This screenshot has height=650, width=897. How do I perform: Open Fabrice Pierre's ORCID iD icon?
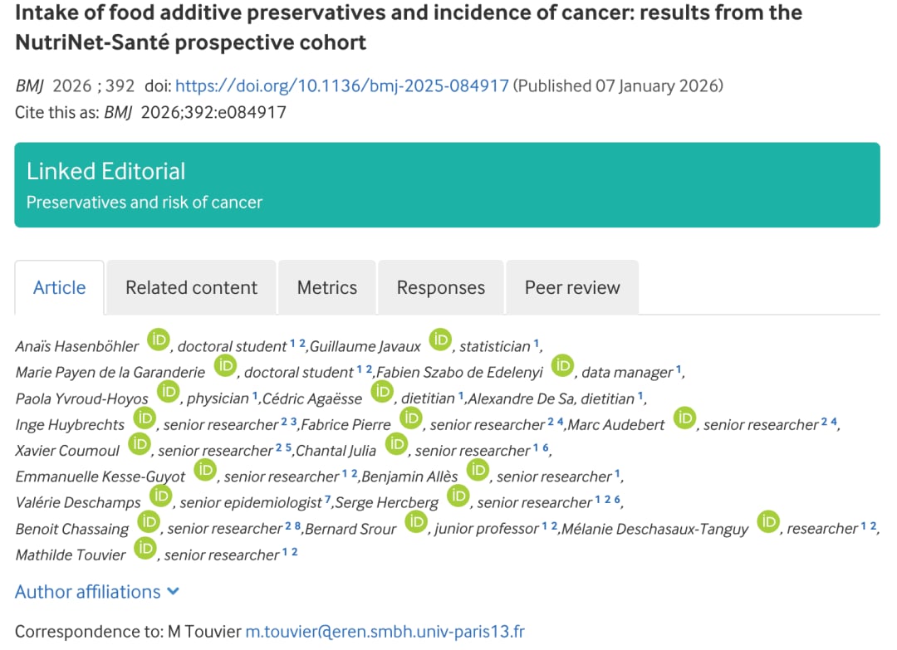410,418
